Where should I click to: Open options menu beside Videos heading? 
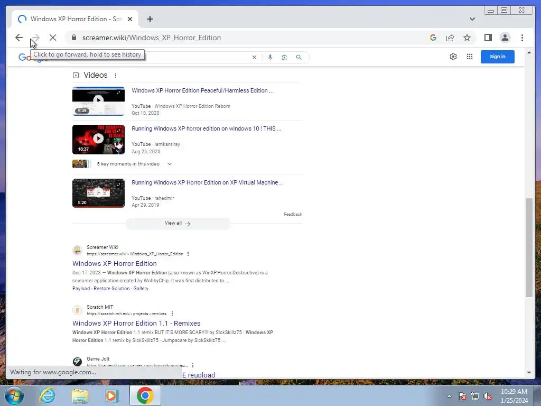click(x=116, y=75)
